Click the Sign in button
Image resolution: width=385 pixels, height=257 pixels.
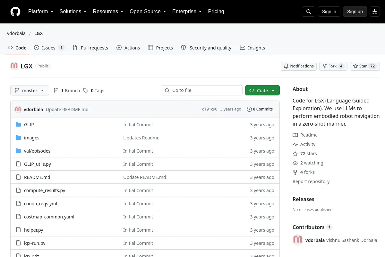(x=329, y=12)
